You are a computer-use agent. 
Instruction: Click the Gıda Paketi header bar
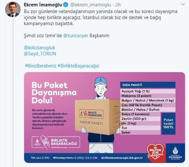148,85
